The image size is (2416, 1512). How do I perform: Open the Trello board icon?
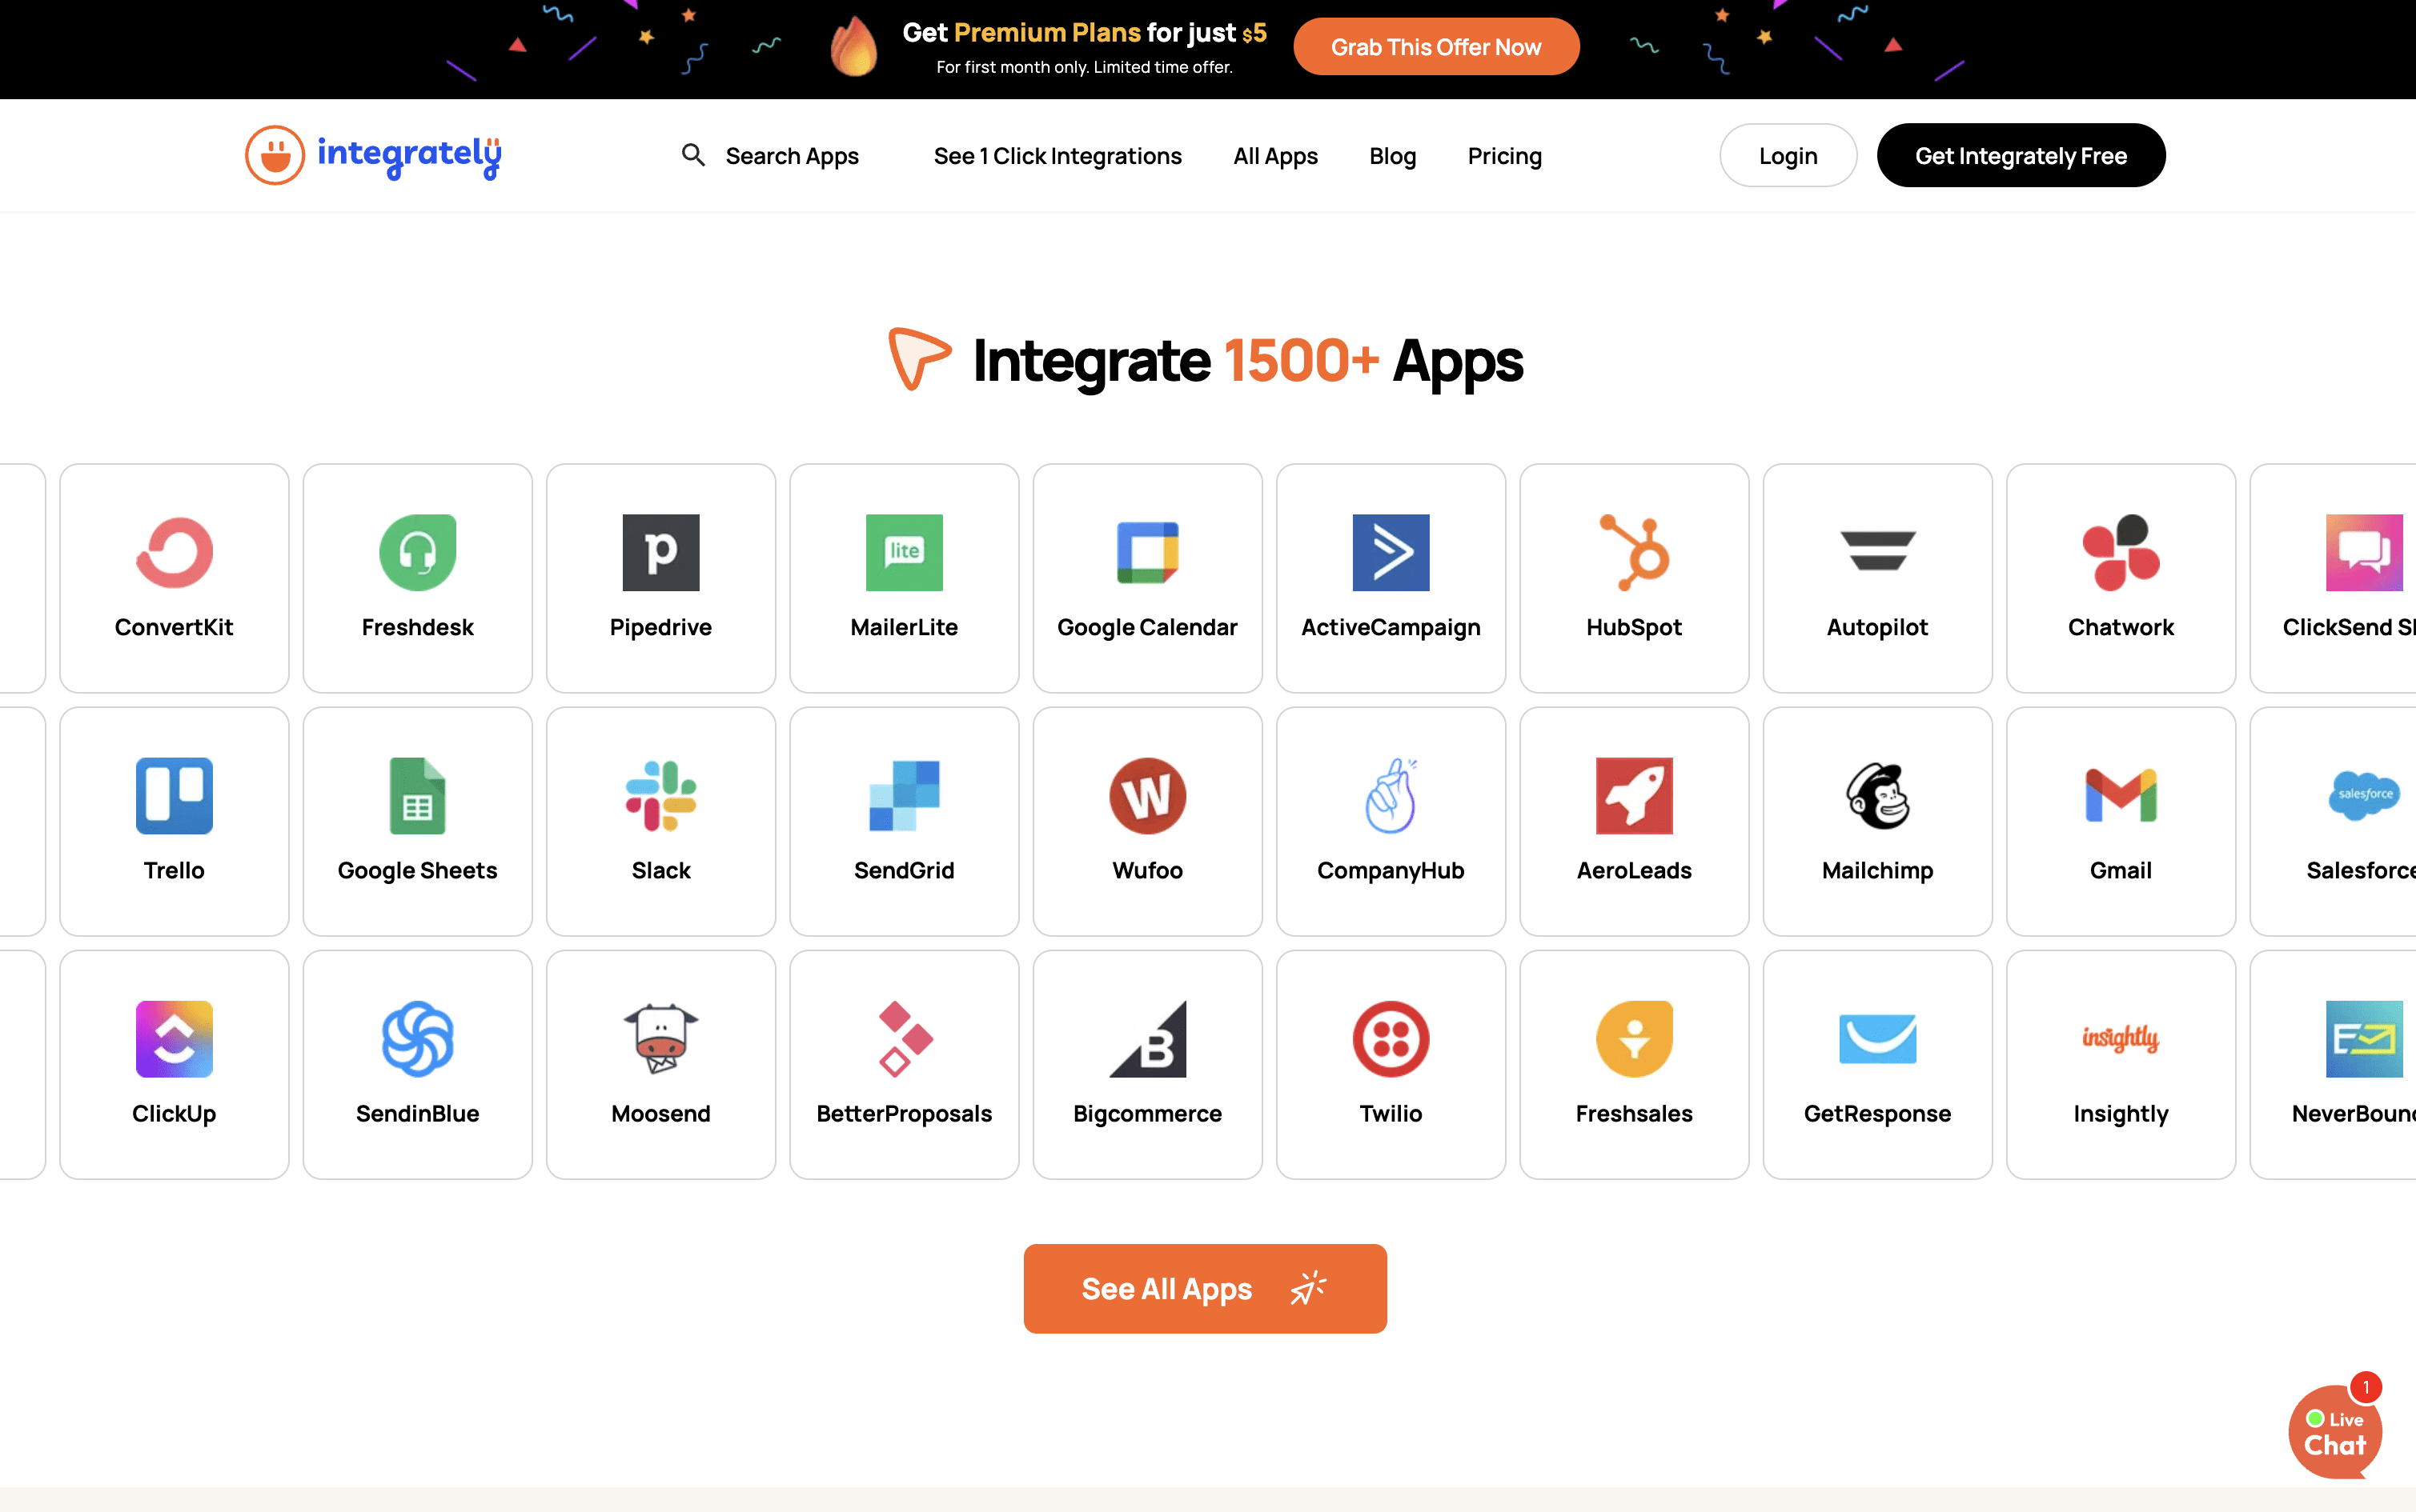tap(174, 796)
